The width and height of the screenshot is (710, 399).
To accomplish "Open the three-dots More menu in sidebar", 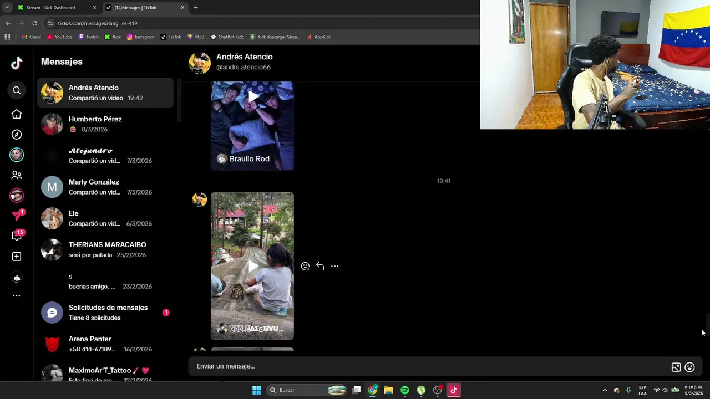I will [17, 296].
